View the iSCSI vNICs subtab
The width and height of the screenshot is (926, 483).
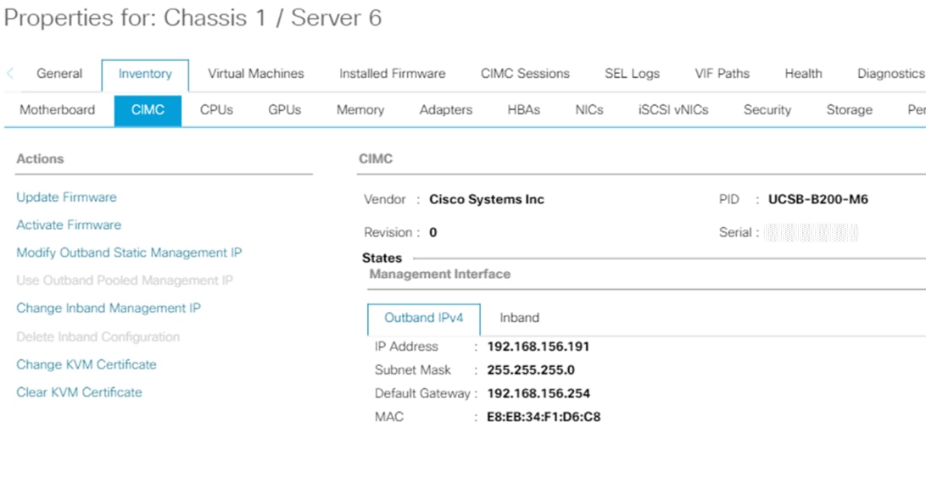pyautogui.click(x=672, y=110)
